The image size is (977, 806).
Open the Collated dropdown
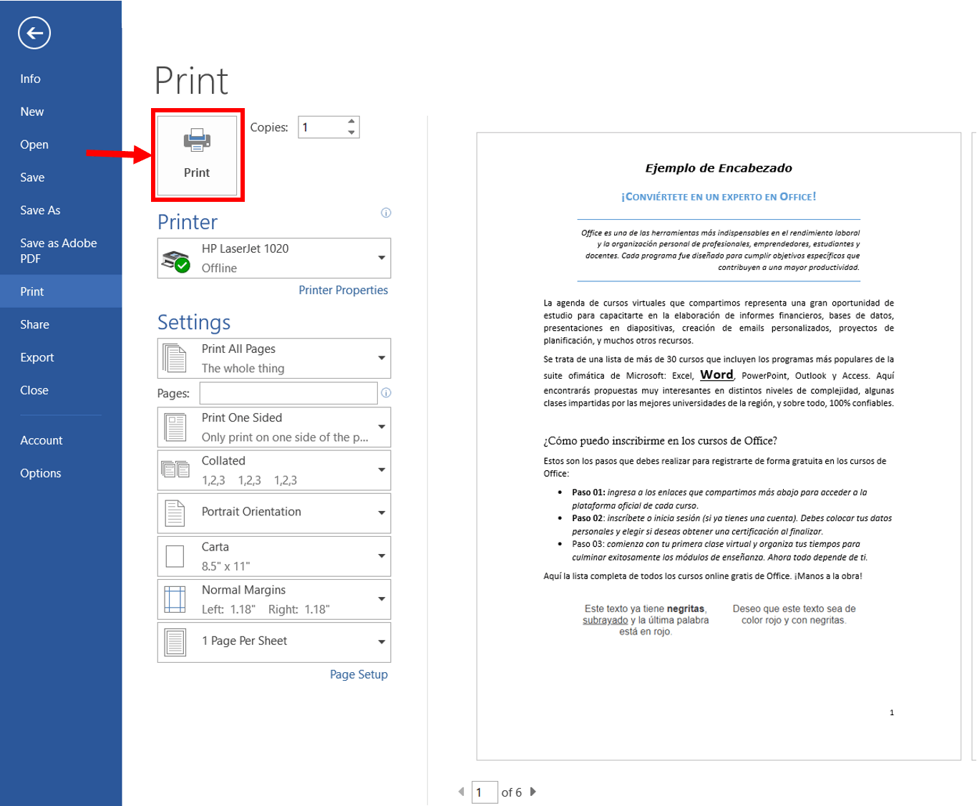(274, 470)
